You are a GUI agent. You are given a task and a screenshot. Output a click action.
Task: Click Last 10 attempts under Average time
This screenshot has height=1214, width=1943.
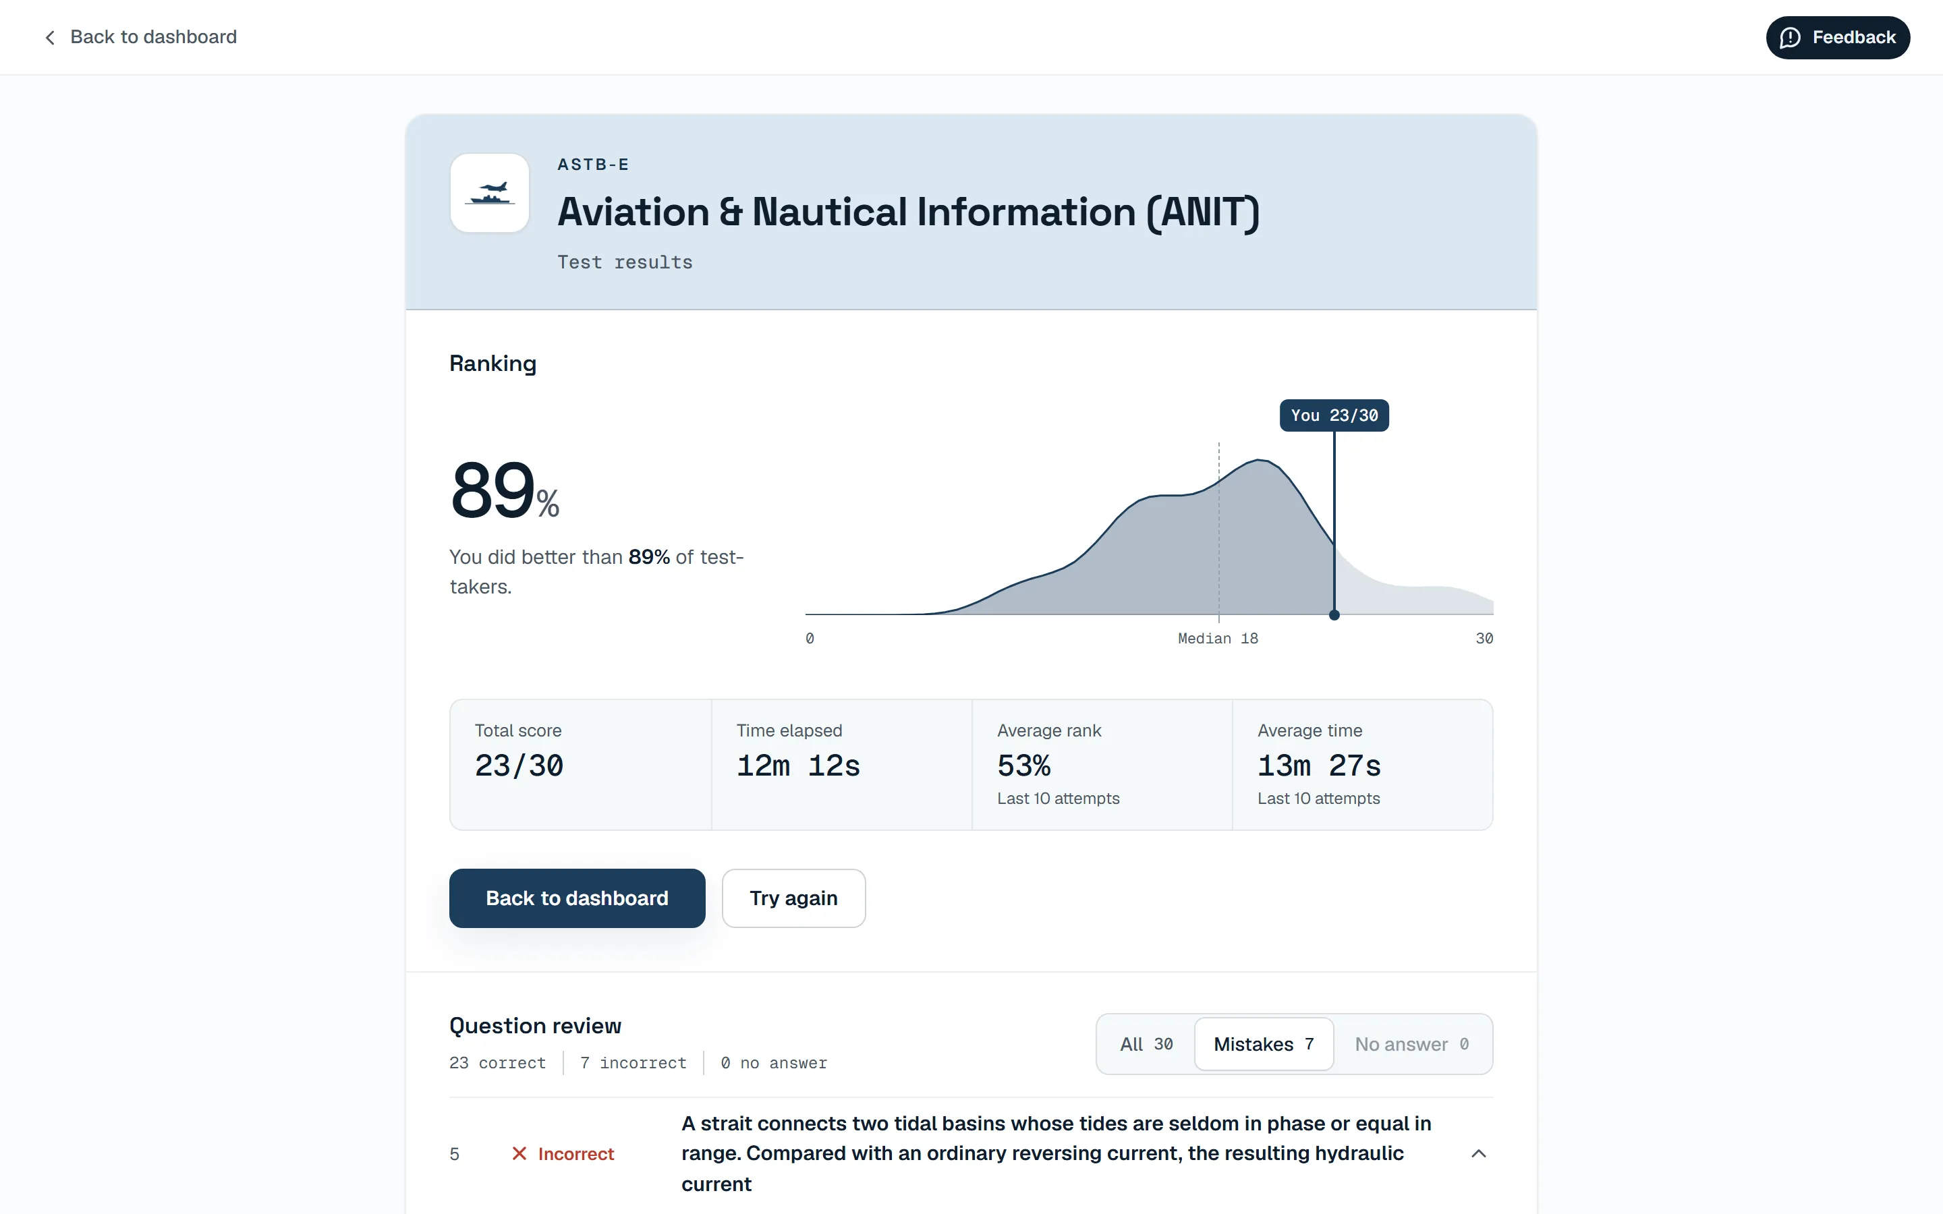click(1318, 798)
